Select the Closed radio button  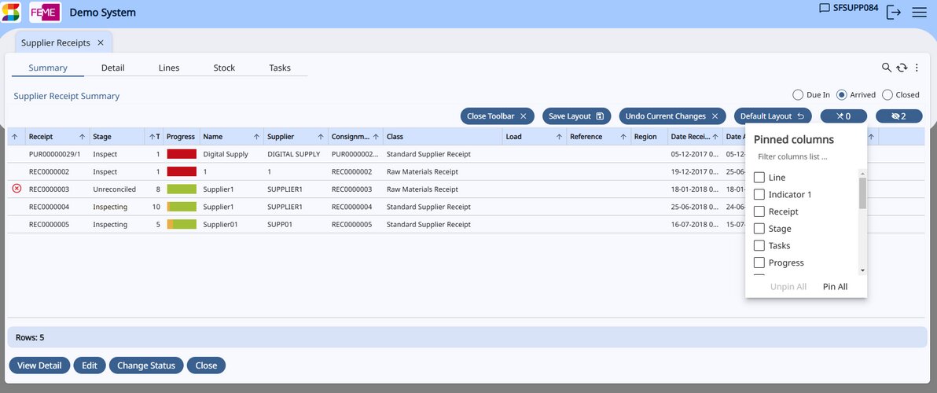point(887,95)
